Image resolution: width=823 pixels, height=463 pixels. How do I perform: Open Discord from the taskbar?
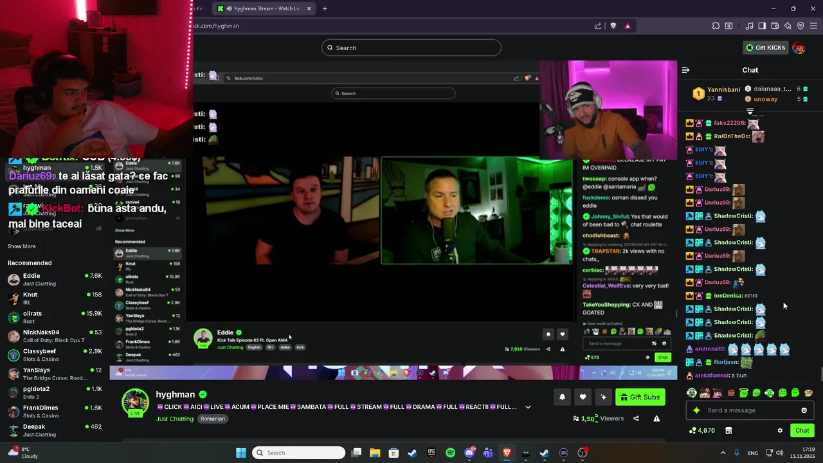(x=469, y=453)
